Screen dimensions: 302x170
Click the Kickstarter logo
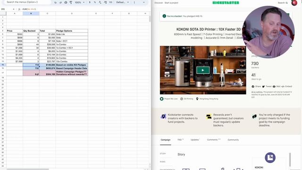(x=226, y=3)
